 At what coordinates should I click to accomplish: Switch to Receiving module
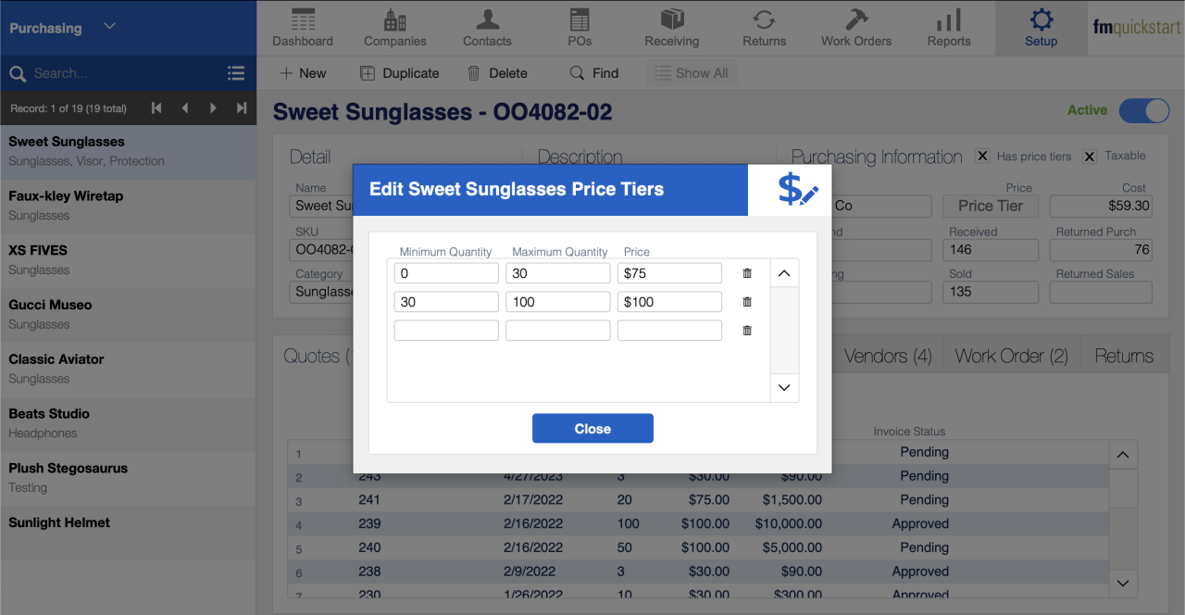click(x=672, y=28)
